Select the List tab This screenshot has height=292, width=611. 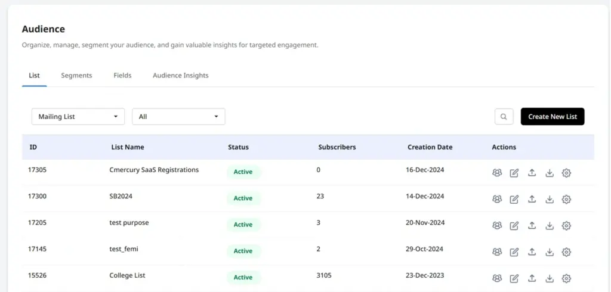point(34,76)
